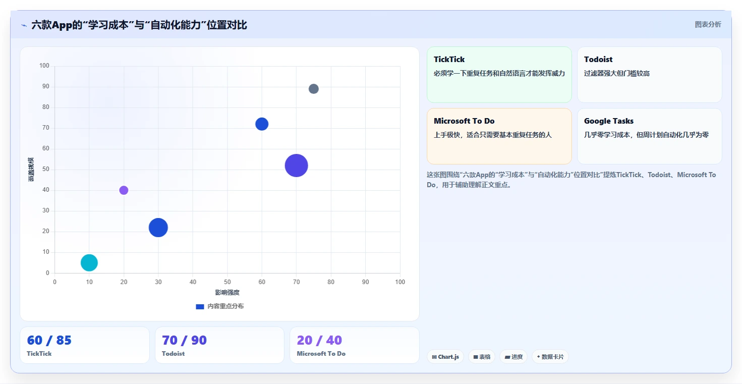Click the 表格 tag chip

(482, 357)
